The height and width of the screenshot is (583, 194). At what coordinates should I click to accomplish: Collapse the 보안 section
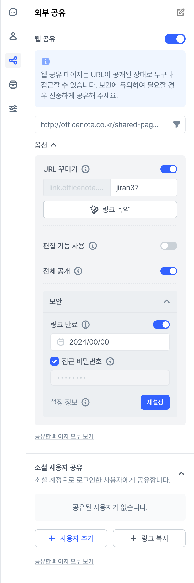click(166, 301)
